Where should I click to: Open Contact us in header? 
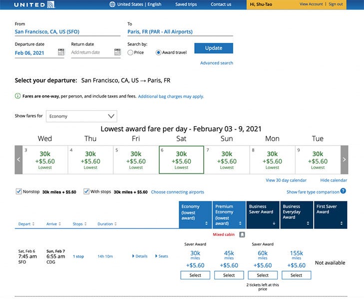click(221, 4)
